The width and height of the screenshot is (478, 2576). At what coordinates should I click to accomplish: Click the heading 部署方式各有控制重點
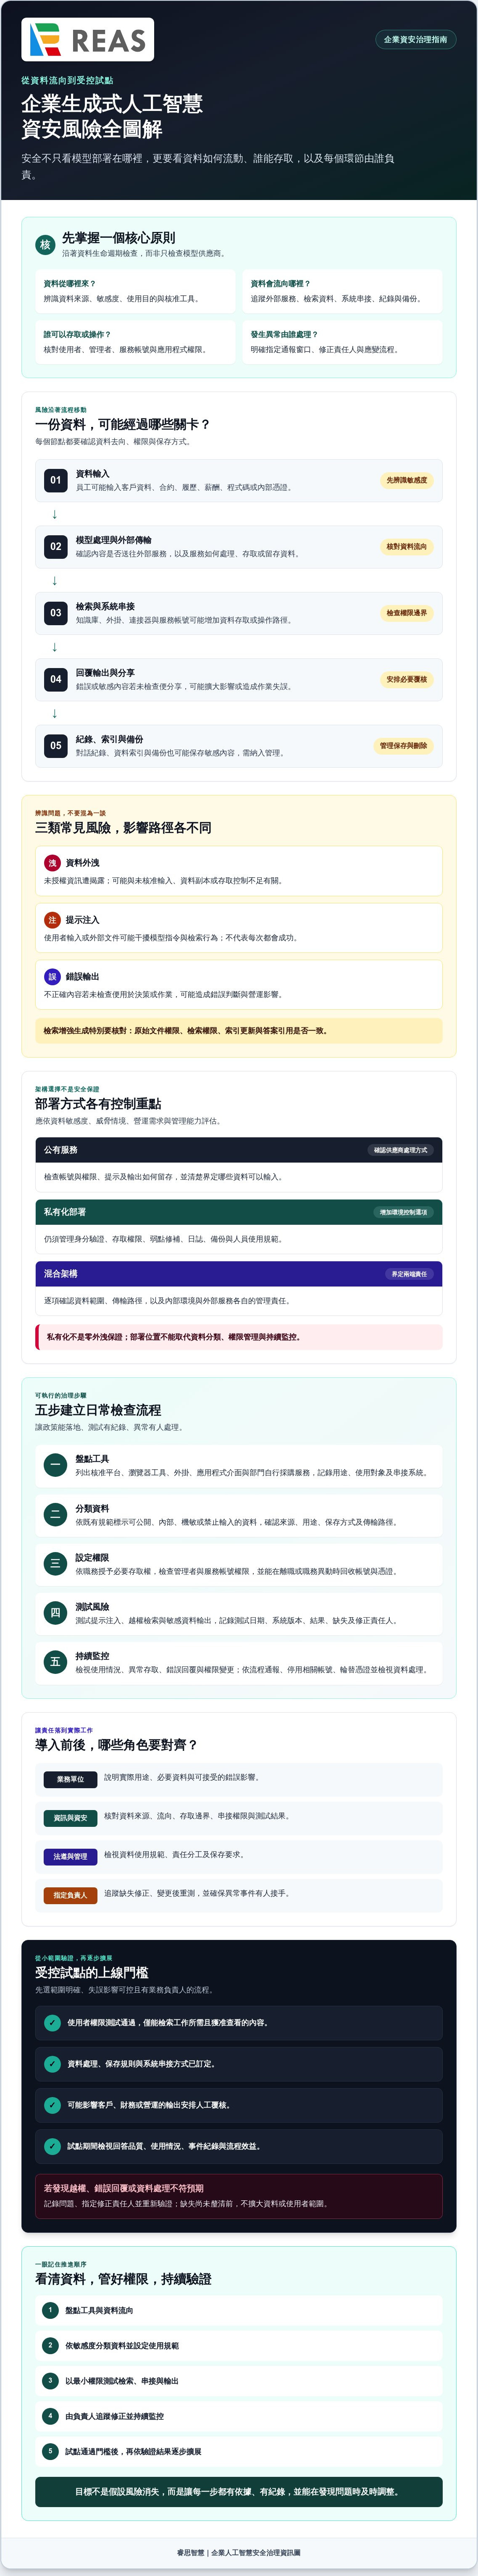tap(98, 1104)
